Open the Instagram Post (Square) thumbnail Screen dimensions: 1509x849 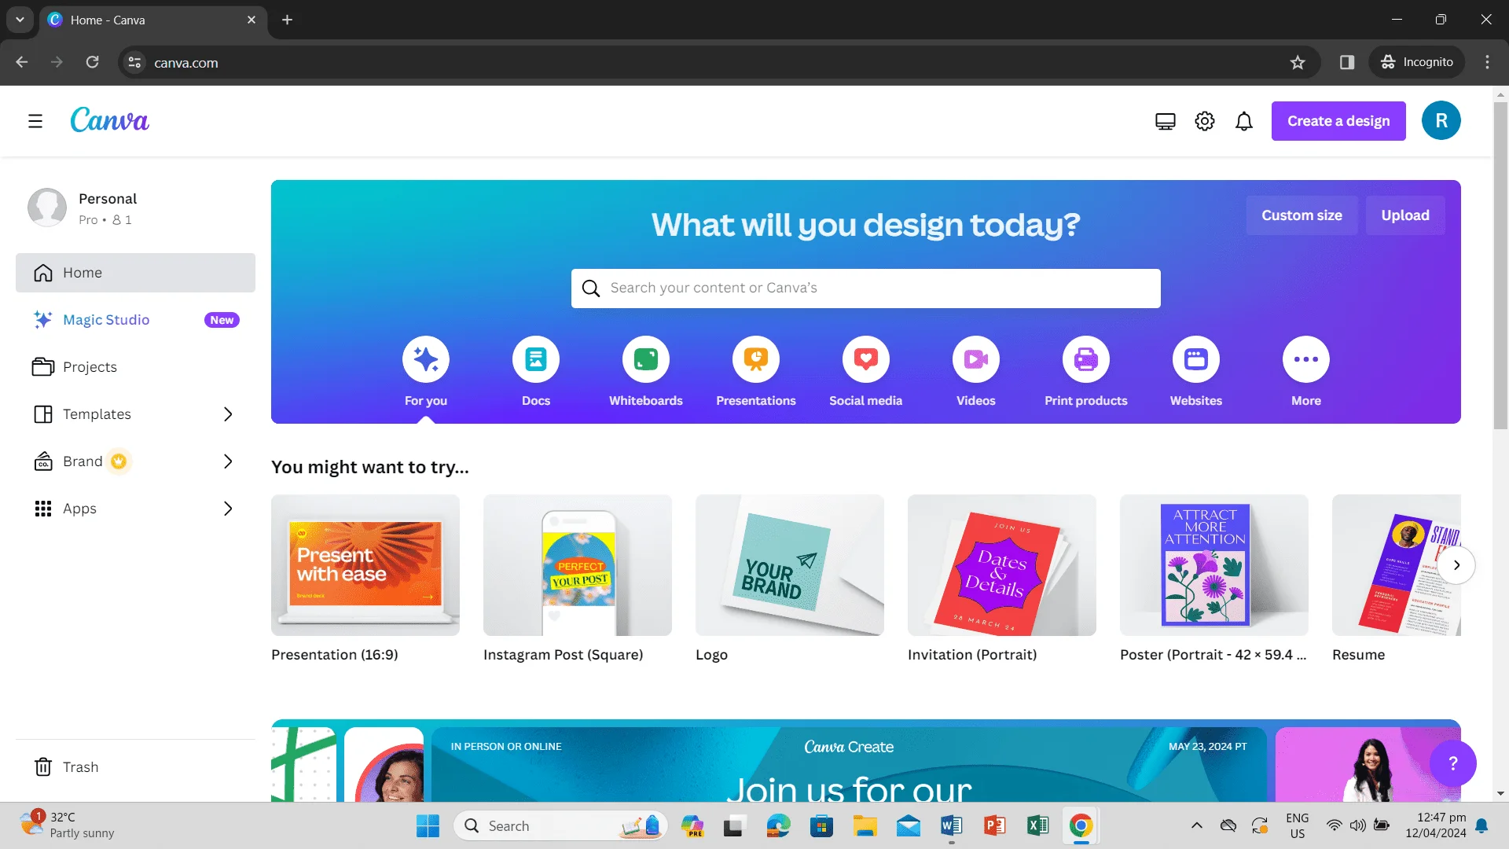(x=578, y=565)
